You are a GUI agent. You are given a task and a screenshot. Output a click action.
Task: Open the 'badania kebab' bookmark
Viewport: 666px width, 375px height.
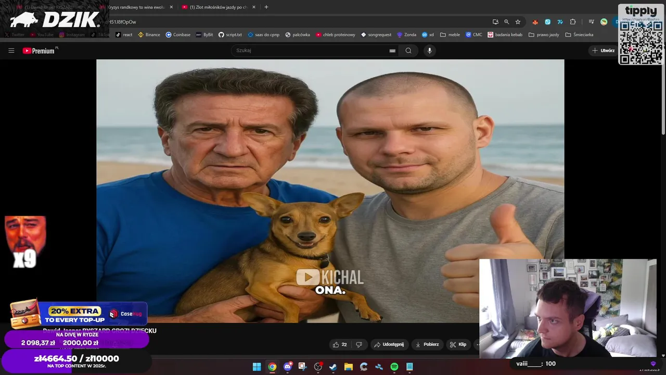505,35
